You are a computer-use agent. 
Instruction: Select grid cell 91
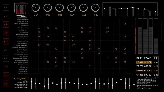48,28
